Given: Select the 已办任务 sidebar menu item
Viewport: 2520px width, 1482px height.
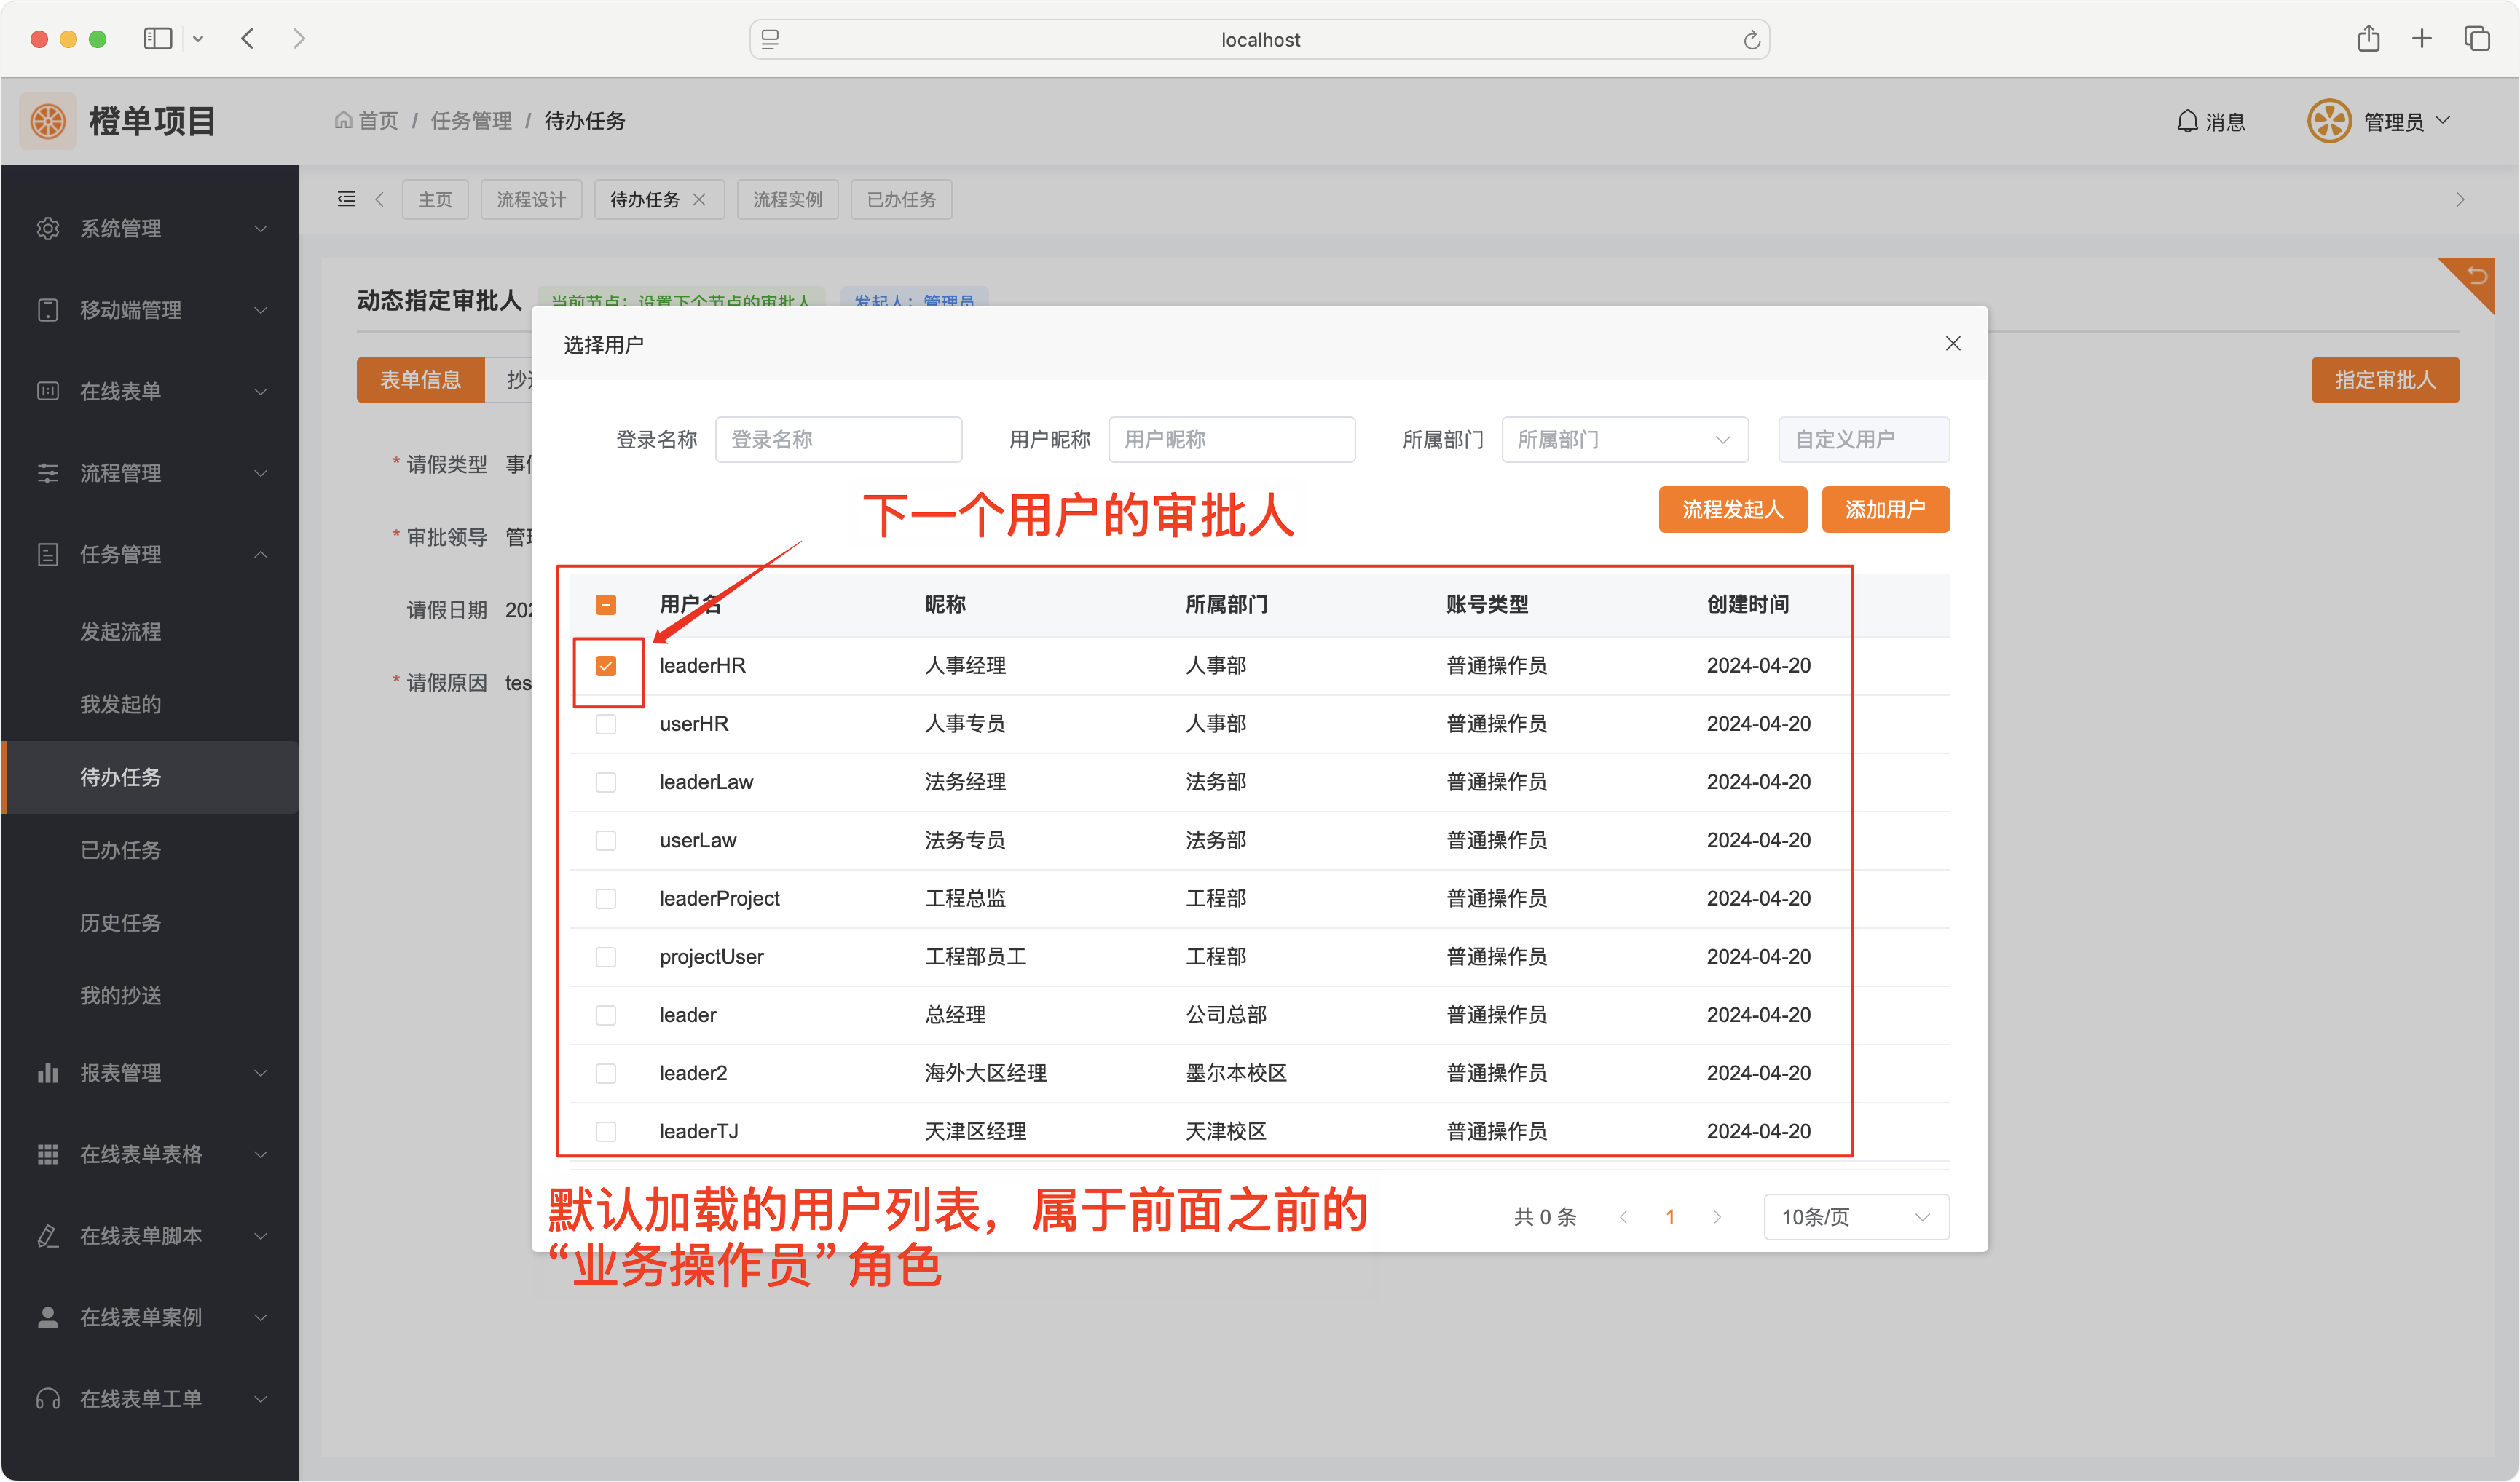Looking at the screenshot, I should pyautogui.click(x=121, y=849).
